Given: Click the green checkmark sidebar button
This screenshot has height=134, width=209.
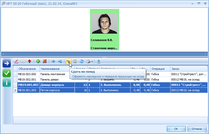Looking at the screenshot, I should coord(7,73).
